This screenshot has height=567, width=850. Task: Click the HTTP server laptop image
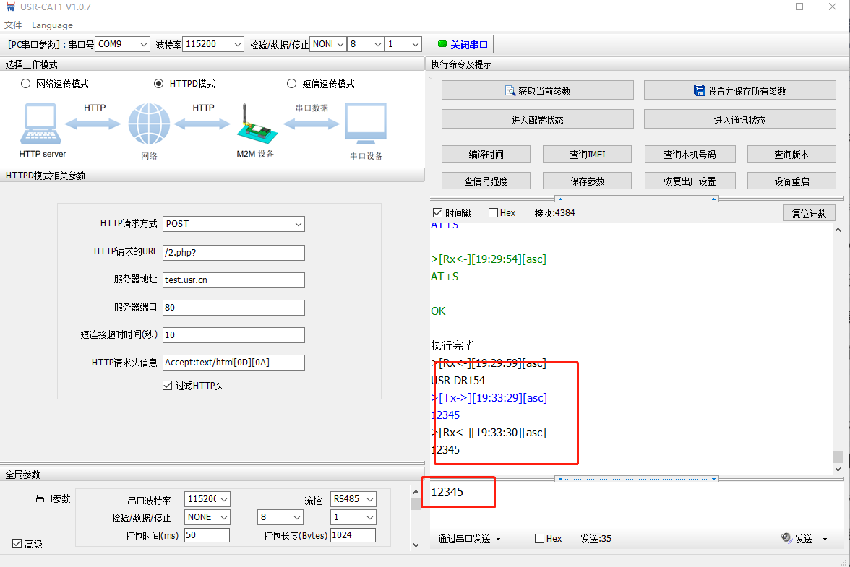tap(42, 126)
